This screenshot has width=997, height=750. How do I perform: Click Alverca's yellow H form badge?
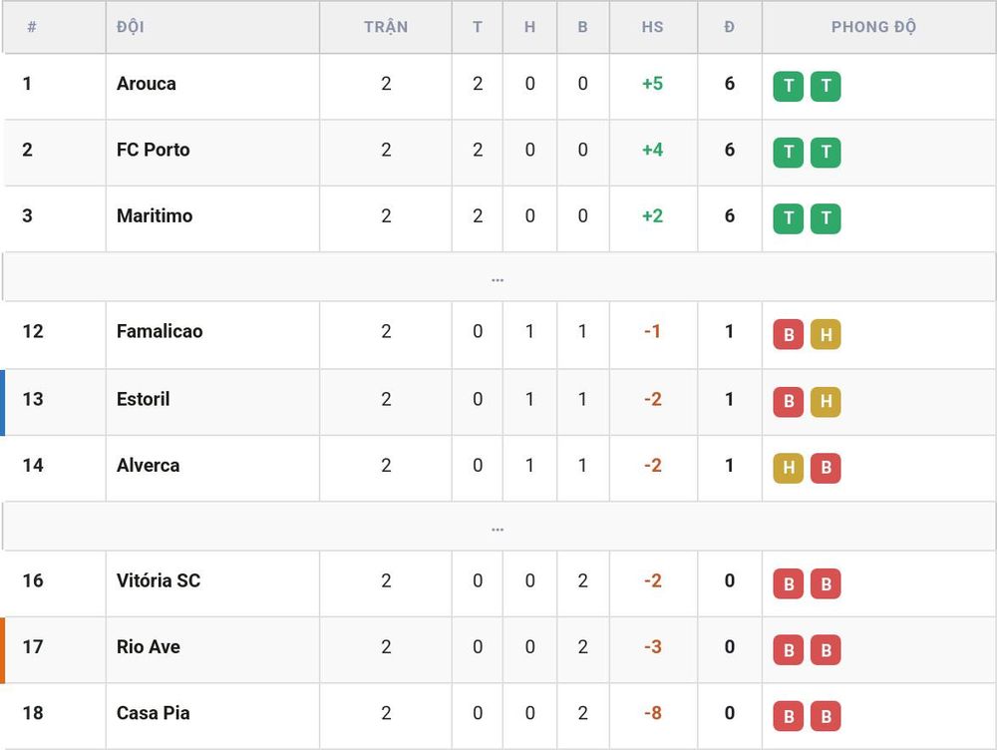click(x=789, y=468)
